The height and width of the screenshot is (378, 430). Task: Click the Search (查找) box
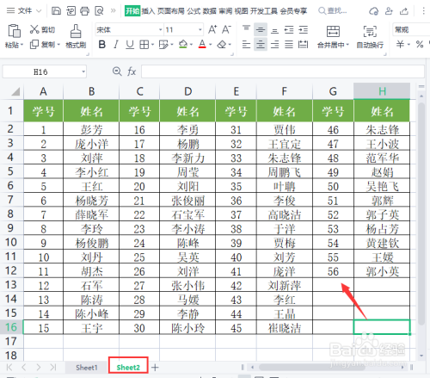[333, 11]
